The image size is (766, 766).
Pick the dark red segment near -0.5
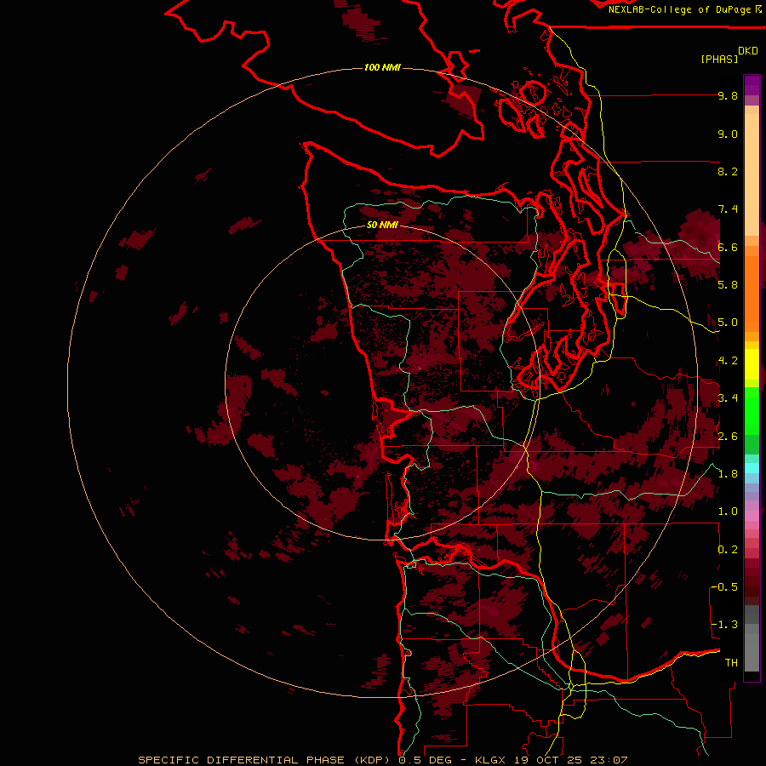point(752,586)
